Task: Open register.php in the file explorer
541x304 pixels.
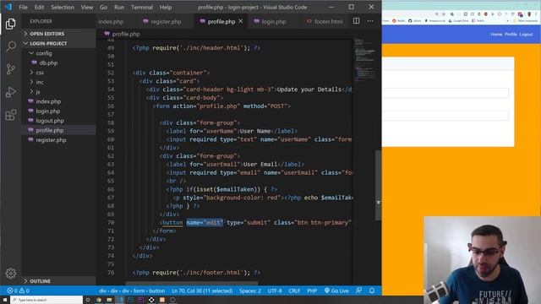Action: [51, 140]
